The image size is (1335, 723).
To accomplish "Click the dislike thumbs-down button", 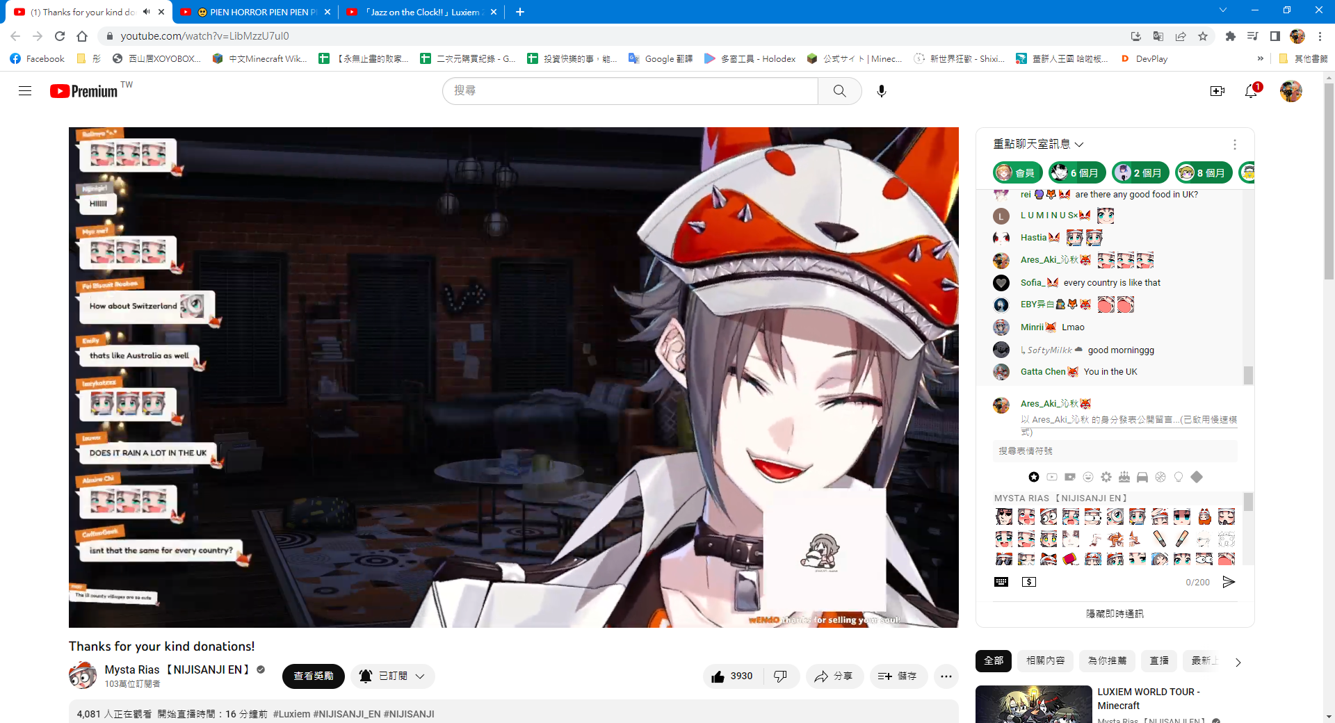I will [x=780, y=676].
